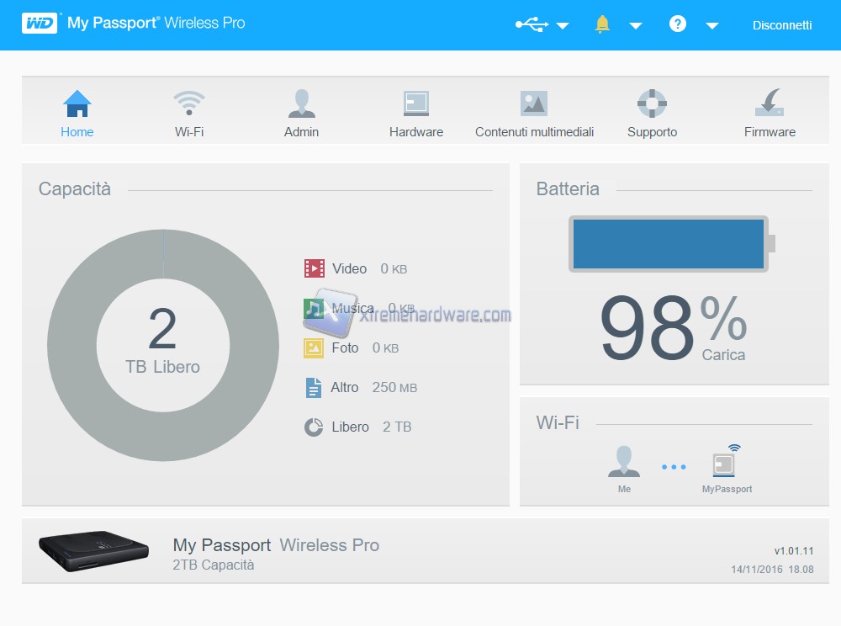Click the Home house icon

point(77,104)
